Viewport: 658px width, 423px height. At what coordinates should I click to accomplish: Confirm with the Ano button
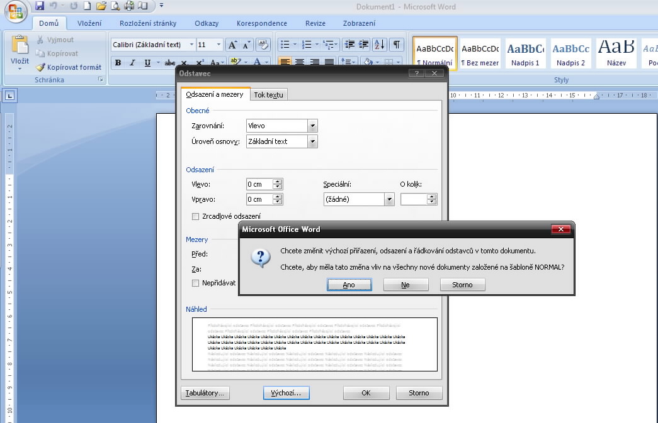point(349,285)
